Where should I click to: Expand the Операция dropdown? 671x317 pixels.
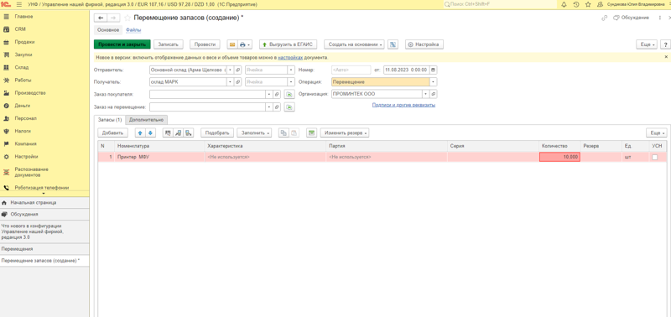pyautogui.click(x=434, y=81)
